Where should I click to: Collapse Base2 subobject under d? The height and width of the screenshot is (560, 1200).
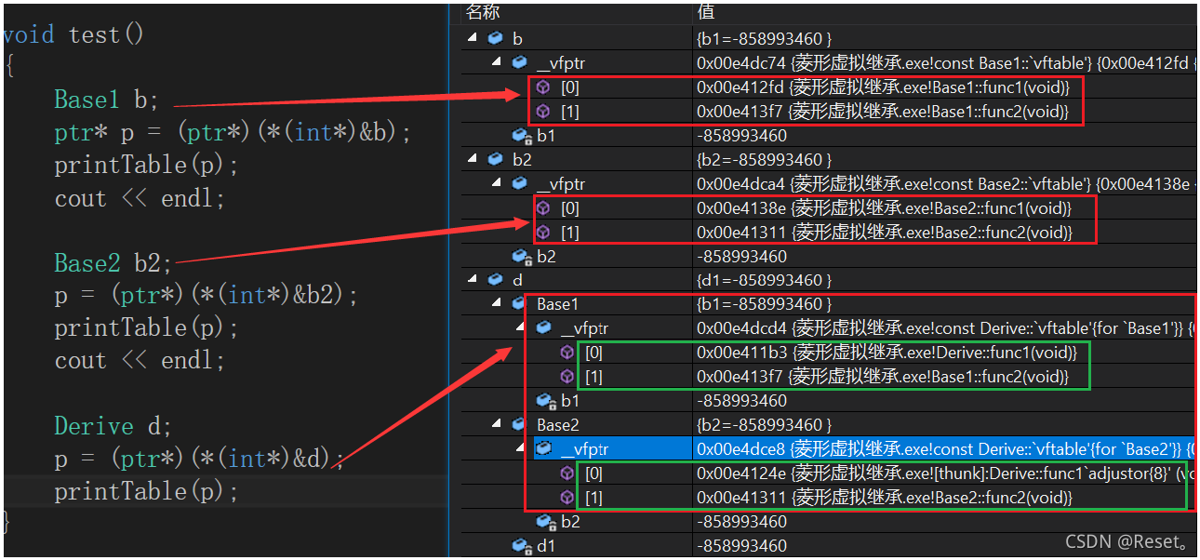click(497, 424)
